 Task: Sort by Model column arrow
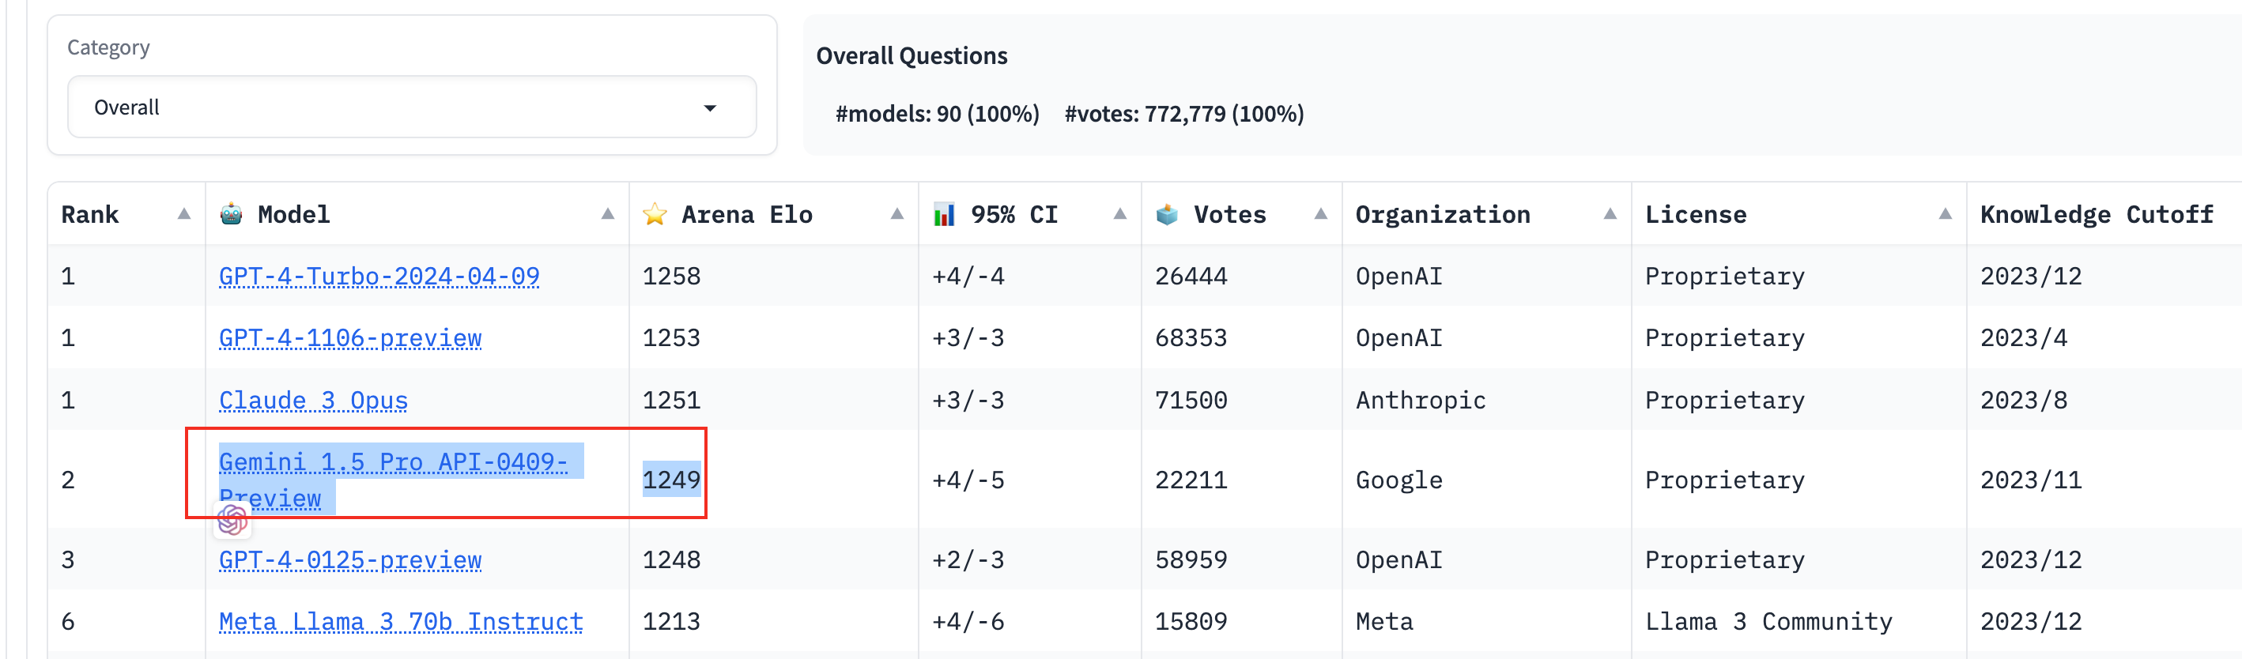tap(607, 214)
